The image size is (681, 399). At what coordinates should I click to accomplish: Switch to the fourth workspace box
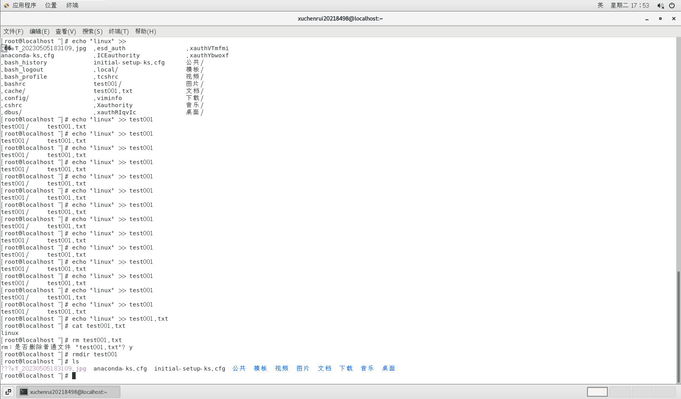[665, 392]
